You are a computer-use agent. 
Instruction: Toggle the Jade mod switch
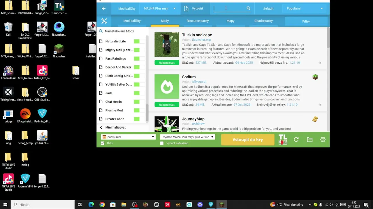click(x=139, y=93)
